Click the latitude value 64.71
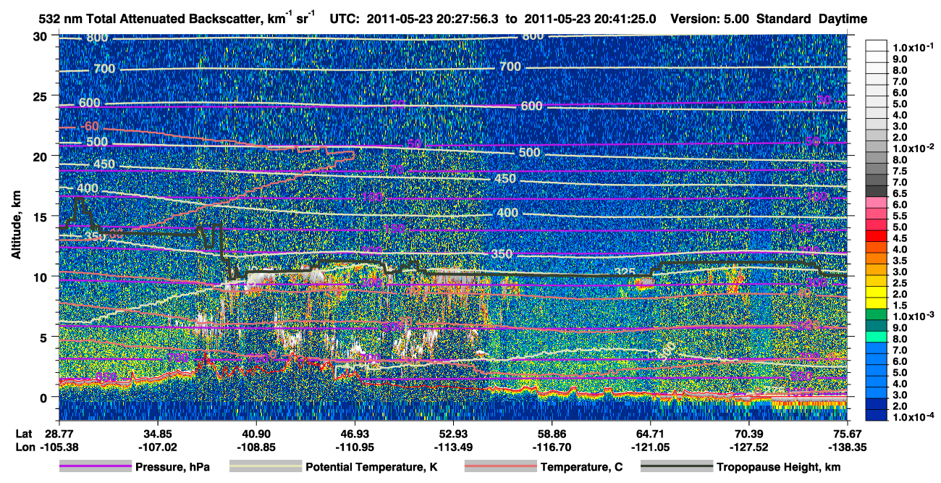Image resolution: width=941 pixels, height=483 pixels. 650,434
